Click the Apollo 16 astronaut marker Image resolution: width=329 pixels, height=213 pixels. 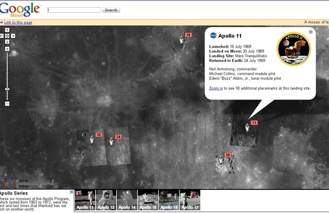coord(221,160)
